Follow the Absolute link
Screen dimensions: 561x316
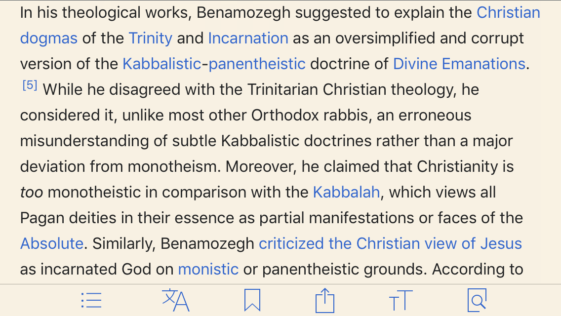[x=52, y=243]
